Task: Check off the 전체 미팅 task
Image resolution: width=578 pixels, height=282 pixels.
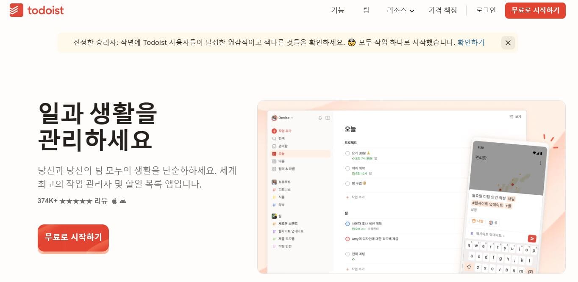Action: [347, 254]
